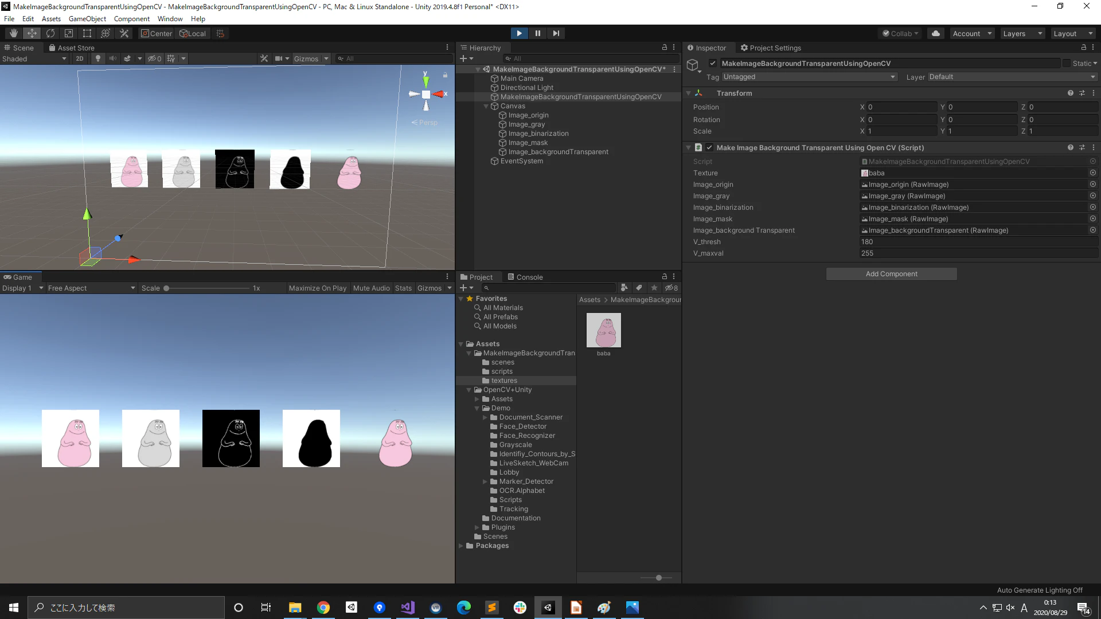
Task: Switch to the Console tab
Action: 525,277
